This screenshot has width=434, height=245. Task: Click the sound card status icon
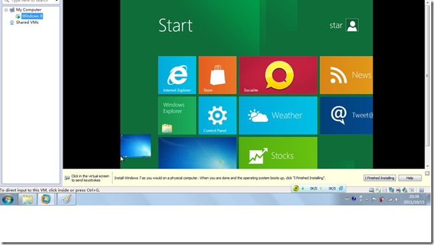click(x=405, y=190)
